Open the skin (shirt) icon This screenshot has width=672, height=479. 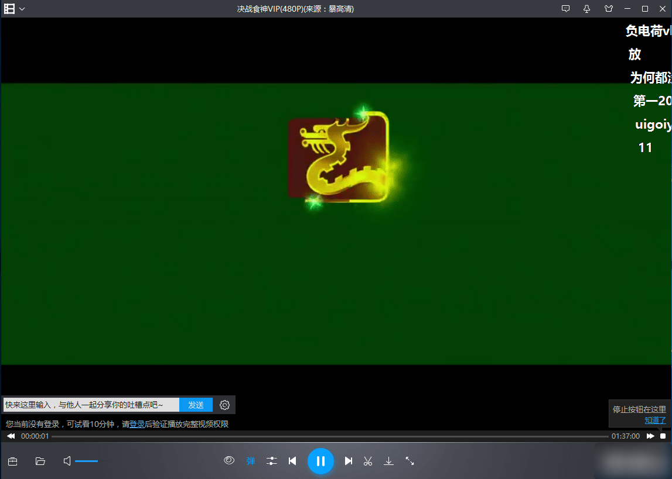pos(609,9)
